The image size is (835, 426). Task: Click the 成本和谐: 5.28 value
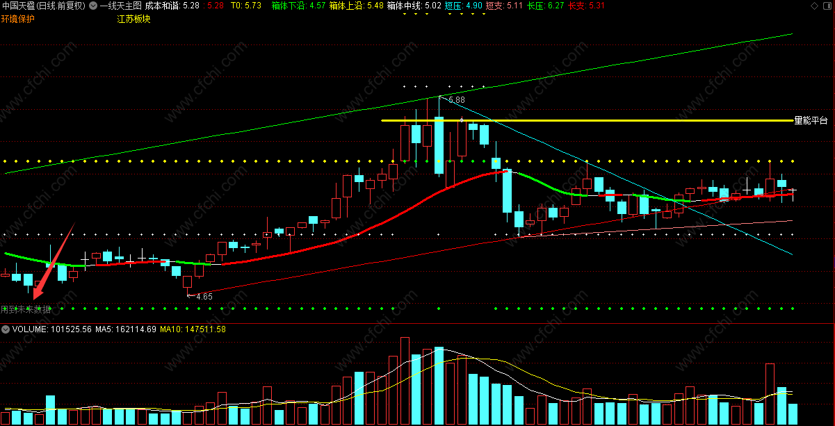(172, 5)
